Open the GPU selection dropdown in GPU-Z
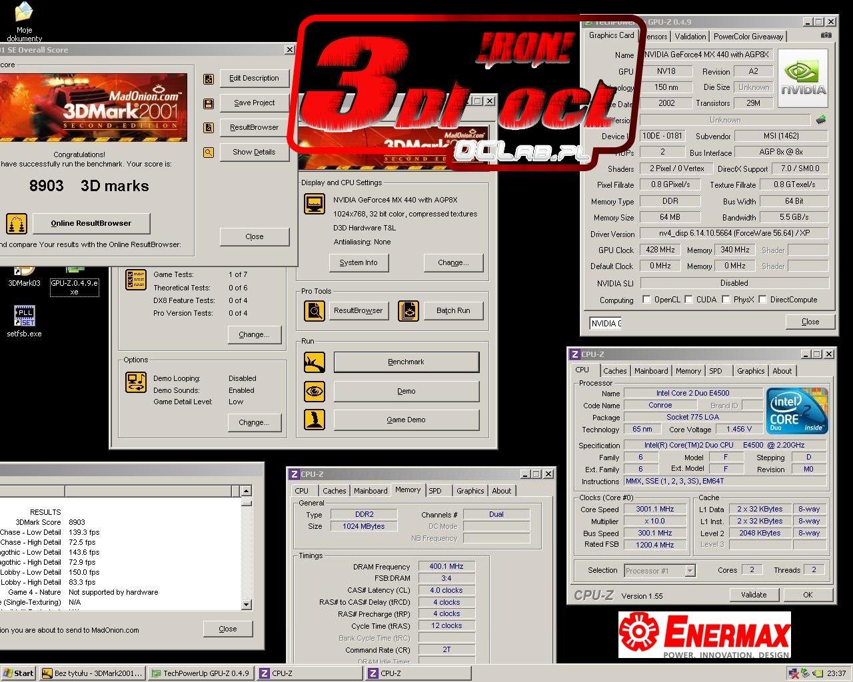 (x=605, y=323)
